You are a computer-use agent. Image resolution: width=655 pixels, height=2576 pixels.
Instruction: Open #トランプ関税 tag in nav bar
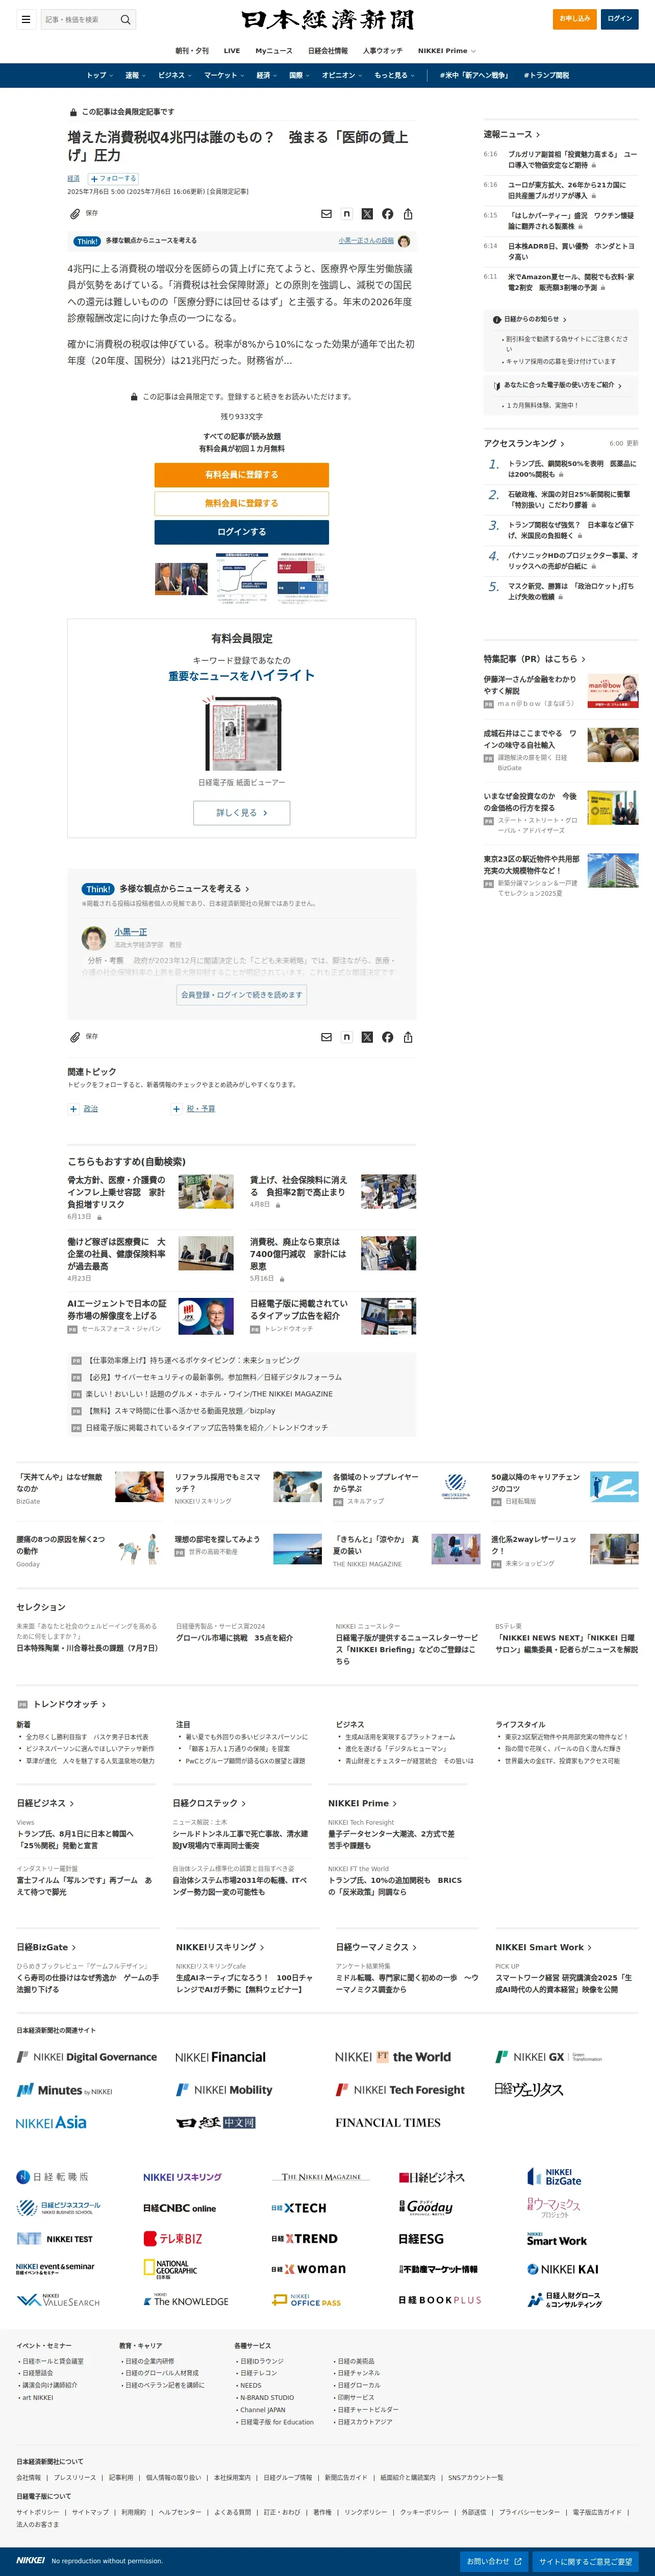(546, 75)
